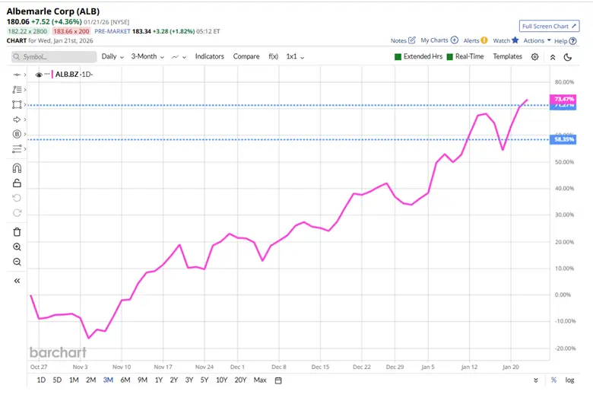The height and width of the screenshot is (404, 593).
Task: Open the B marker annotation tool
Action: (x=17, y=134)
